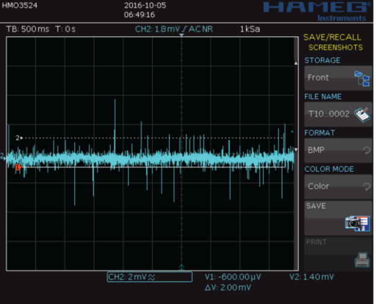Click the camera save screenshot icon
The height and width of the screenshot is (304, 376).
pyautogui.click(x=357, y=223)
